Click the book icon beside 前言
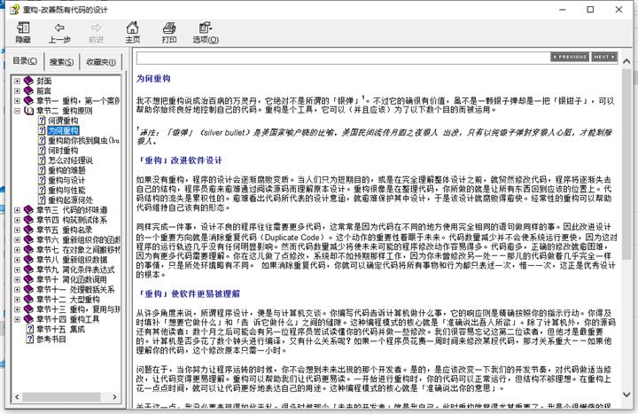This screenshot has width=638, height=414. (28, 90)
